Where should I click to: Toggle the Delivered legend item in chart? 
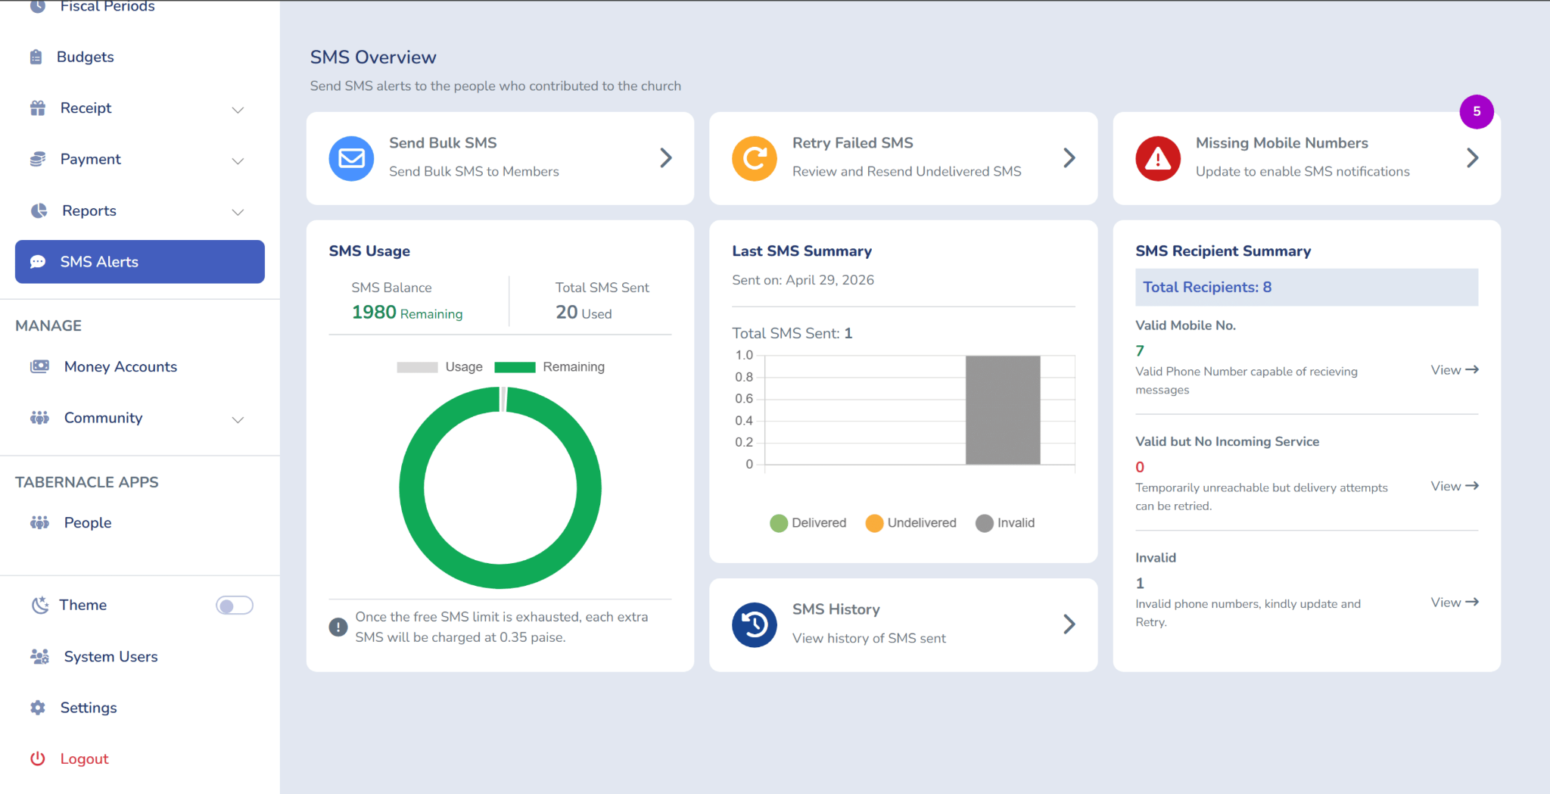(x=808, y=523)
